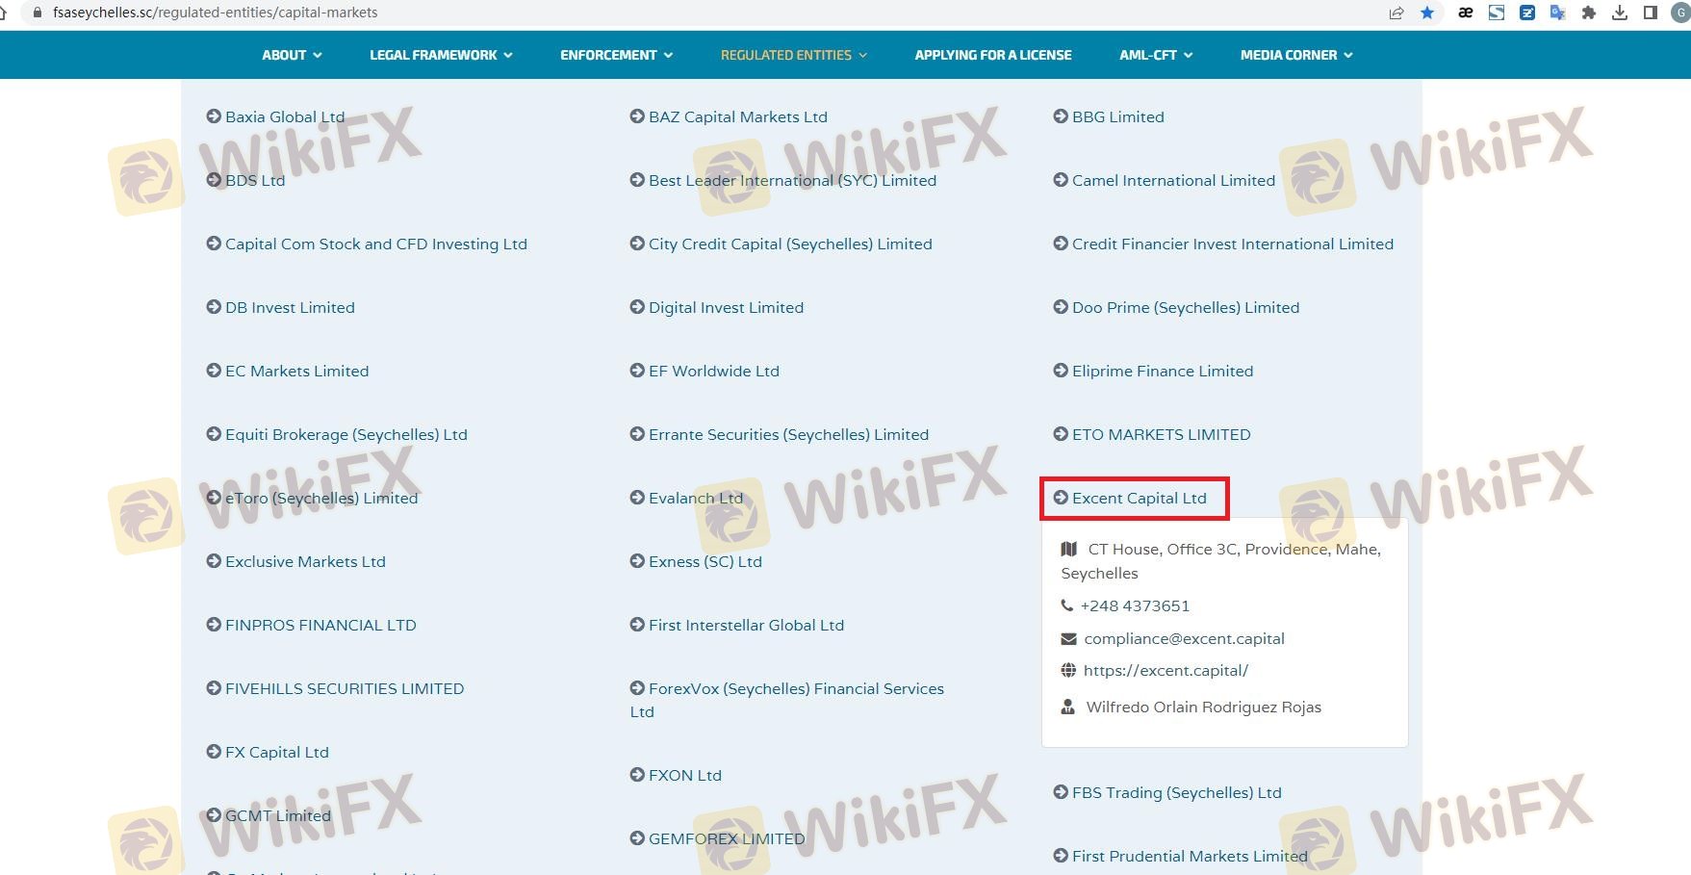Expand the Exness (SC) Ltd entry
Image resolution: width=1691 pixels, height=875 pixels.
coord(705,562)
